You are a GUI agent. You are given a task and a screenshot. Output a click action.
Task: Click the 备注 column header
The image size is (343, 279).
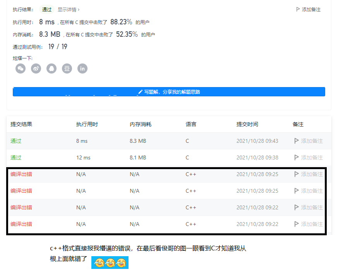pos(298,124)
